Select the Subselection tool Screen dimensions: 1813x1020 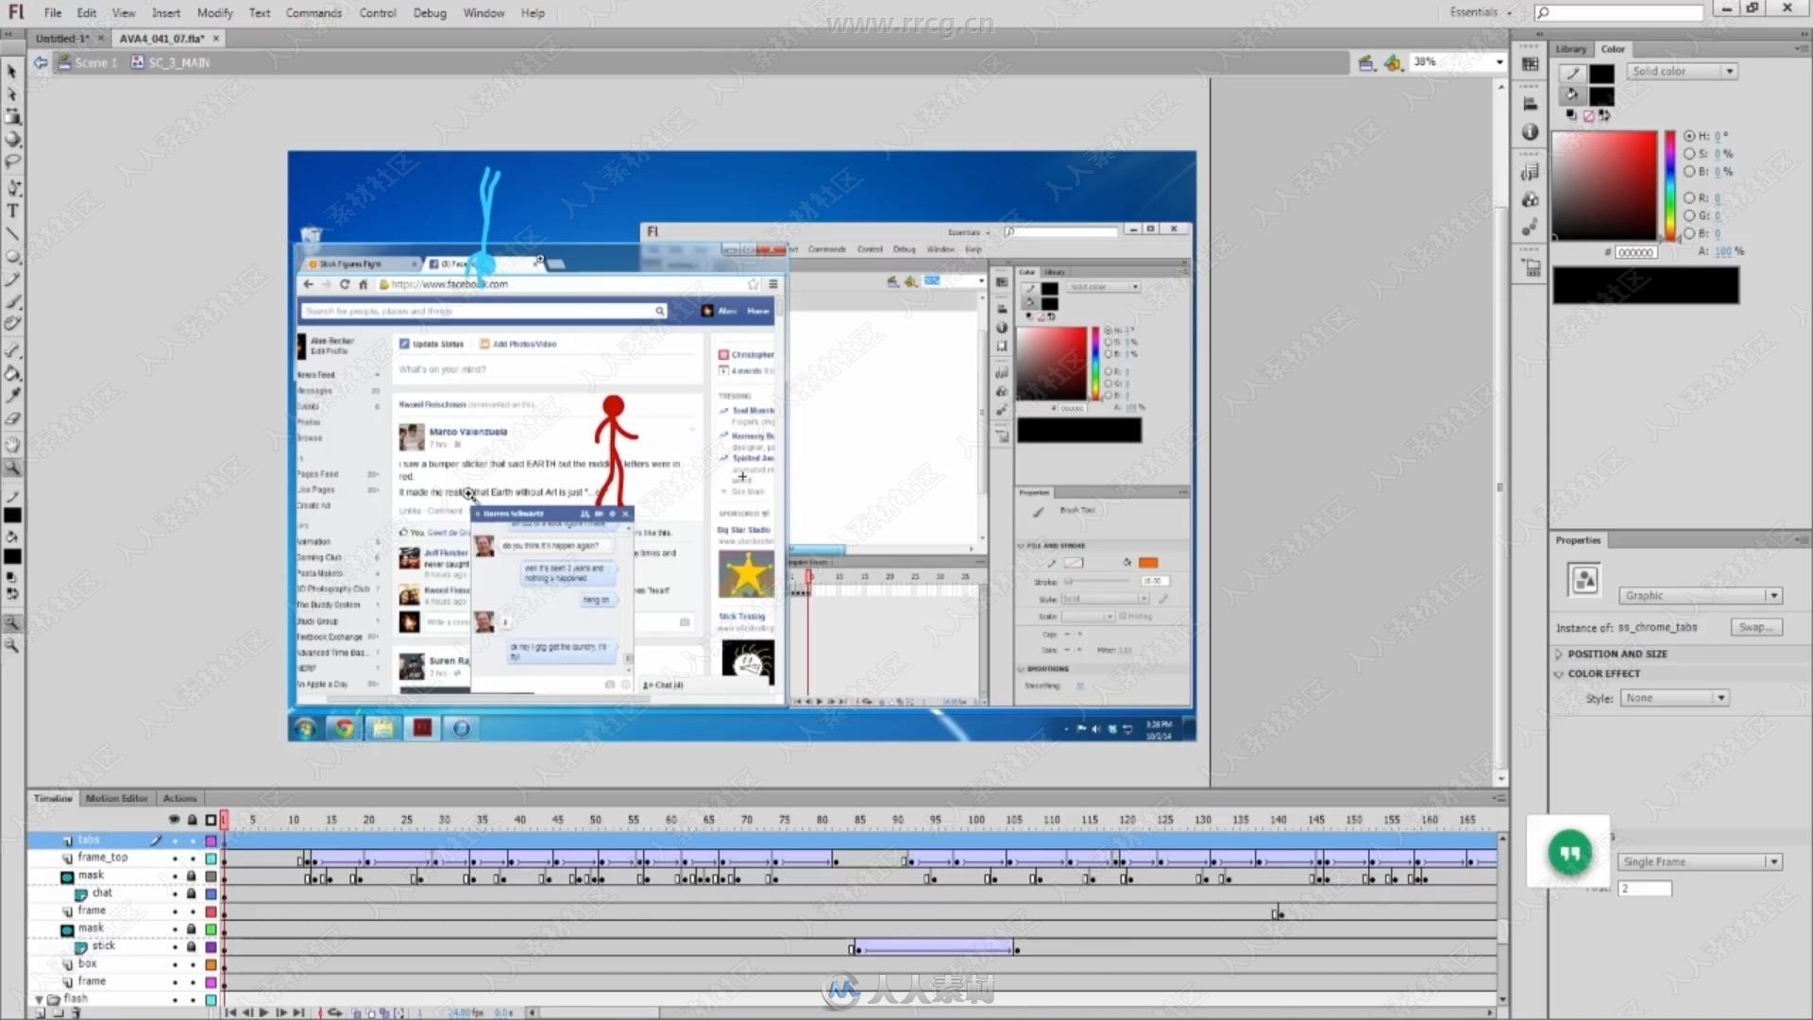tap(12, 94)
